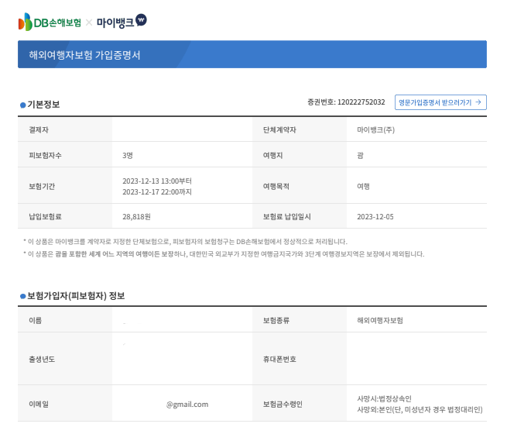Select the 3명 value

(128, 155)
